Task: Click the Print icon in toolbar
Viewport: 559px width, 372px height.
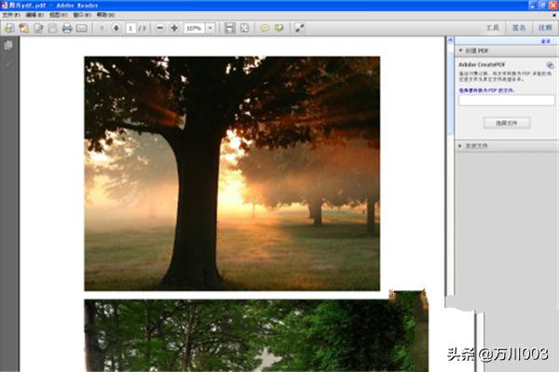Action: coord(67,28)
